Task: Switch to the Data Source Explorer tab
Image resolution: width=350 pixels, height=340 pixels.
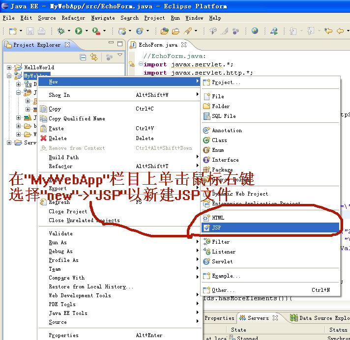Action: [320, 318]
